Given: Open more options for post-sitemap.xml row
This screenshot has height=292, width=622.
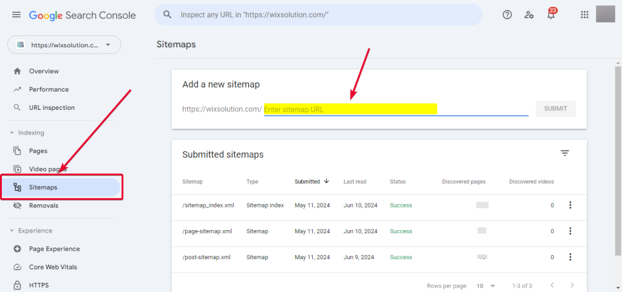Looking at the screenshot, I should 570,257.
